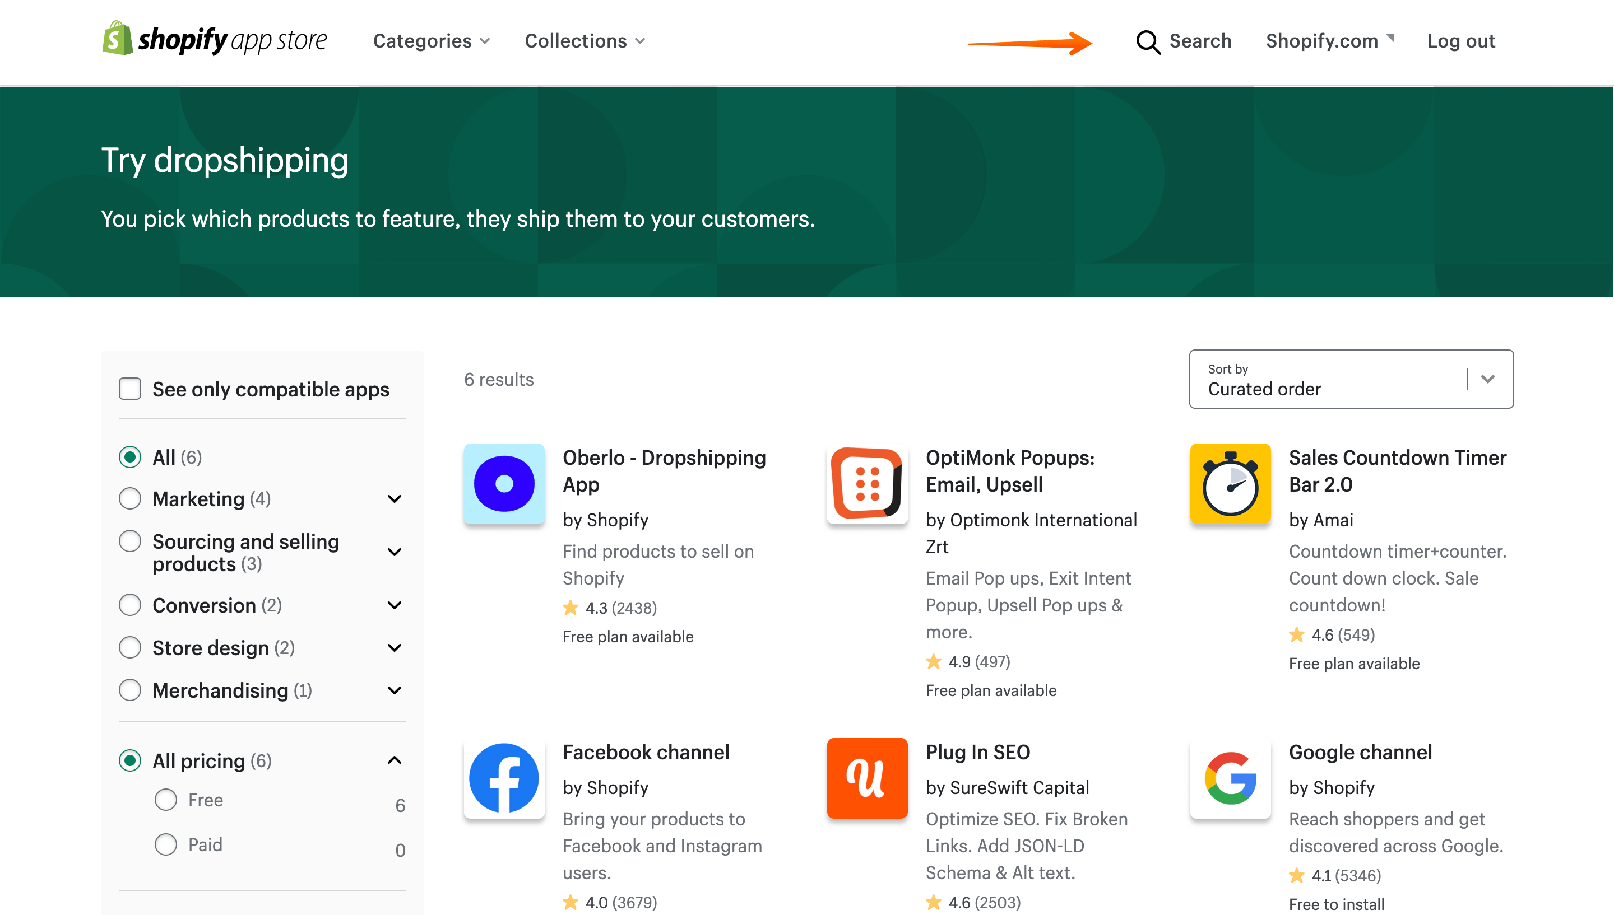This screenshot has width=1614, height=915.
Task: Expand the Conversion category chevron
Action: [394, 606]
